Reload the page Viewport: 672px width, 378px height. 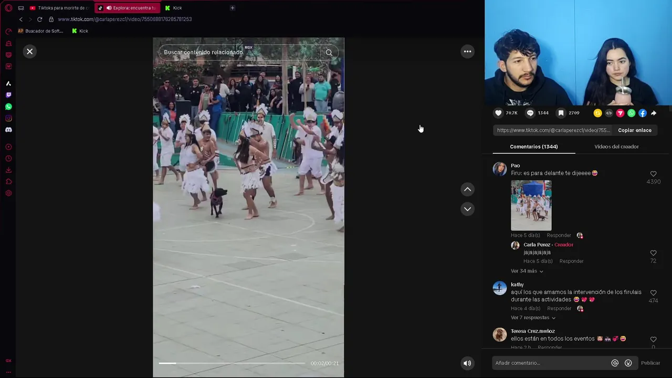(x=39, y=19)
